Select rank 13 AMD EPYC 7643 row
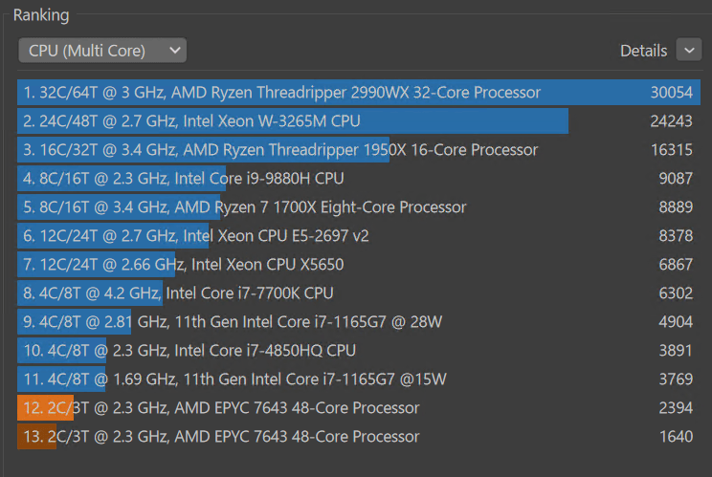The width and height of the screenshot is (712, 477). (359, 436)
